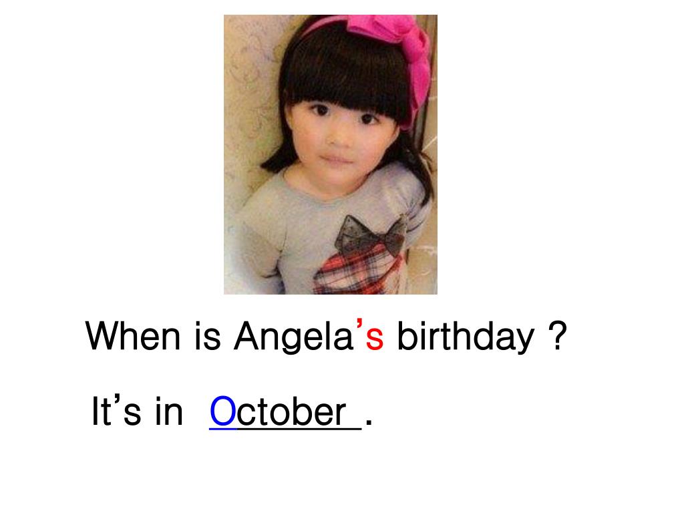Click the beige wallpaper background in photo
Screen dimensions: 684x513
248,96
